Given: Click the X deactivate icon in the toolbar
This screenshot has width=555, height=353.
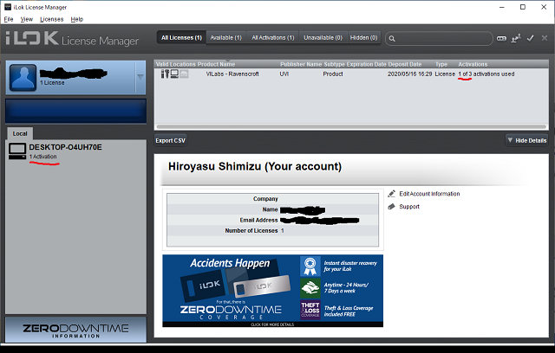Looking at the screenshot, I should coord(545,38).
